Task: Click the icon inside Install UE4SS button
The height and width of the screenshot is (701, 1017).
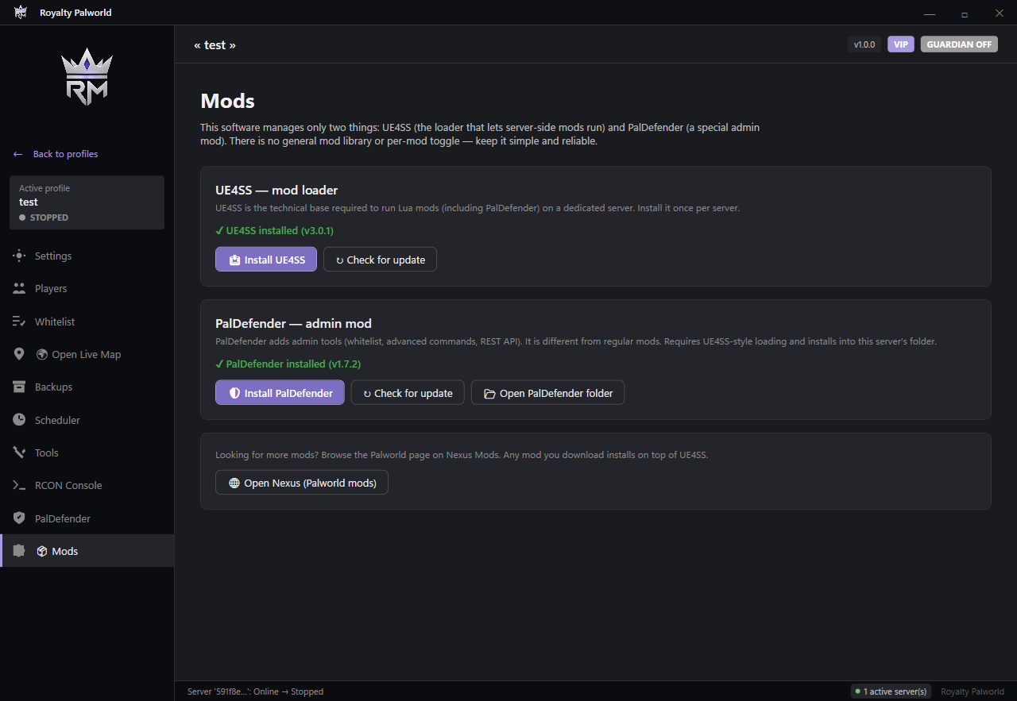Action: pyautogui.click(x=234, y=260)
